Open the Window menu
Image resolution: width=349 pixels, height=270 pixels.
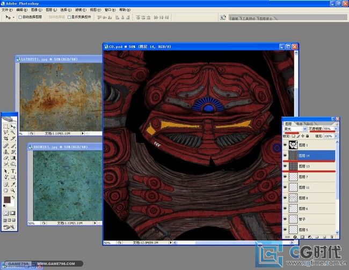point(110,10)
